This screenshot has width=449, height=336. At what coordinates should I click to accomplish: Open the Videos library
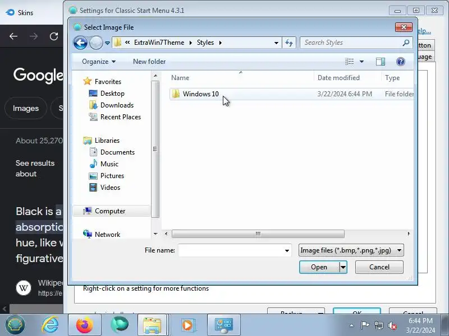[x=110, y=188]
